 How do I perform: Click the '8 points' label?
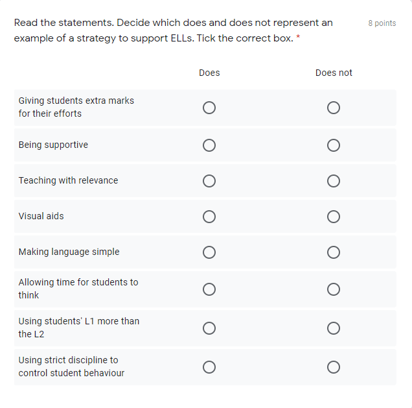point(382,23)
